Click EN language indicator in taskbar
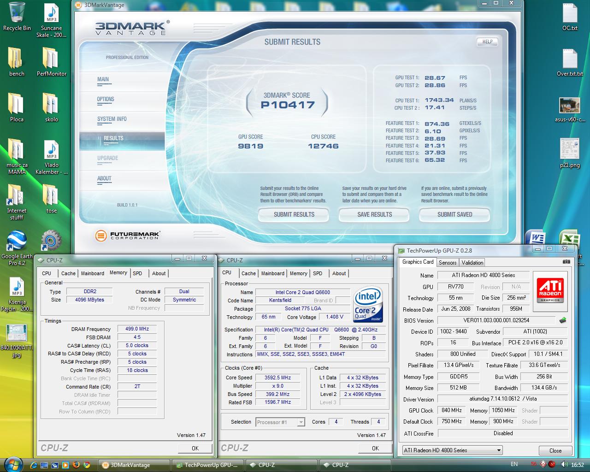Viewport: 590px width, 472px height. coord(514,465)
